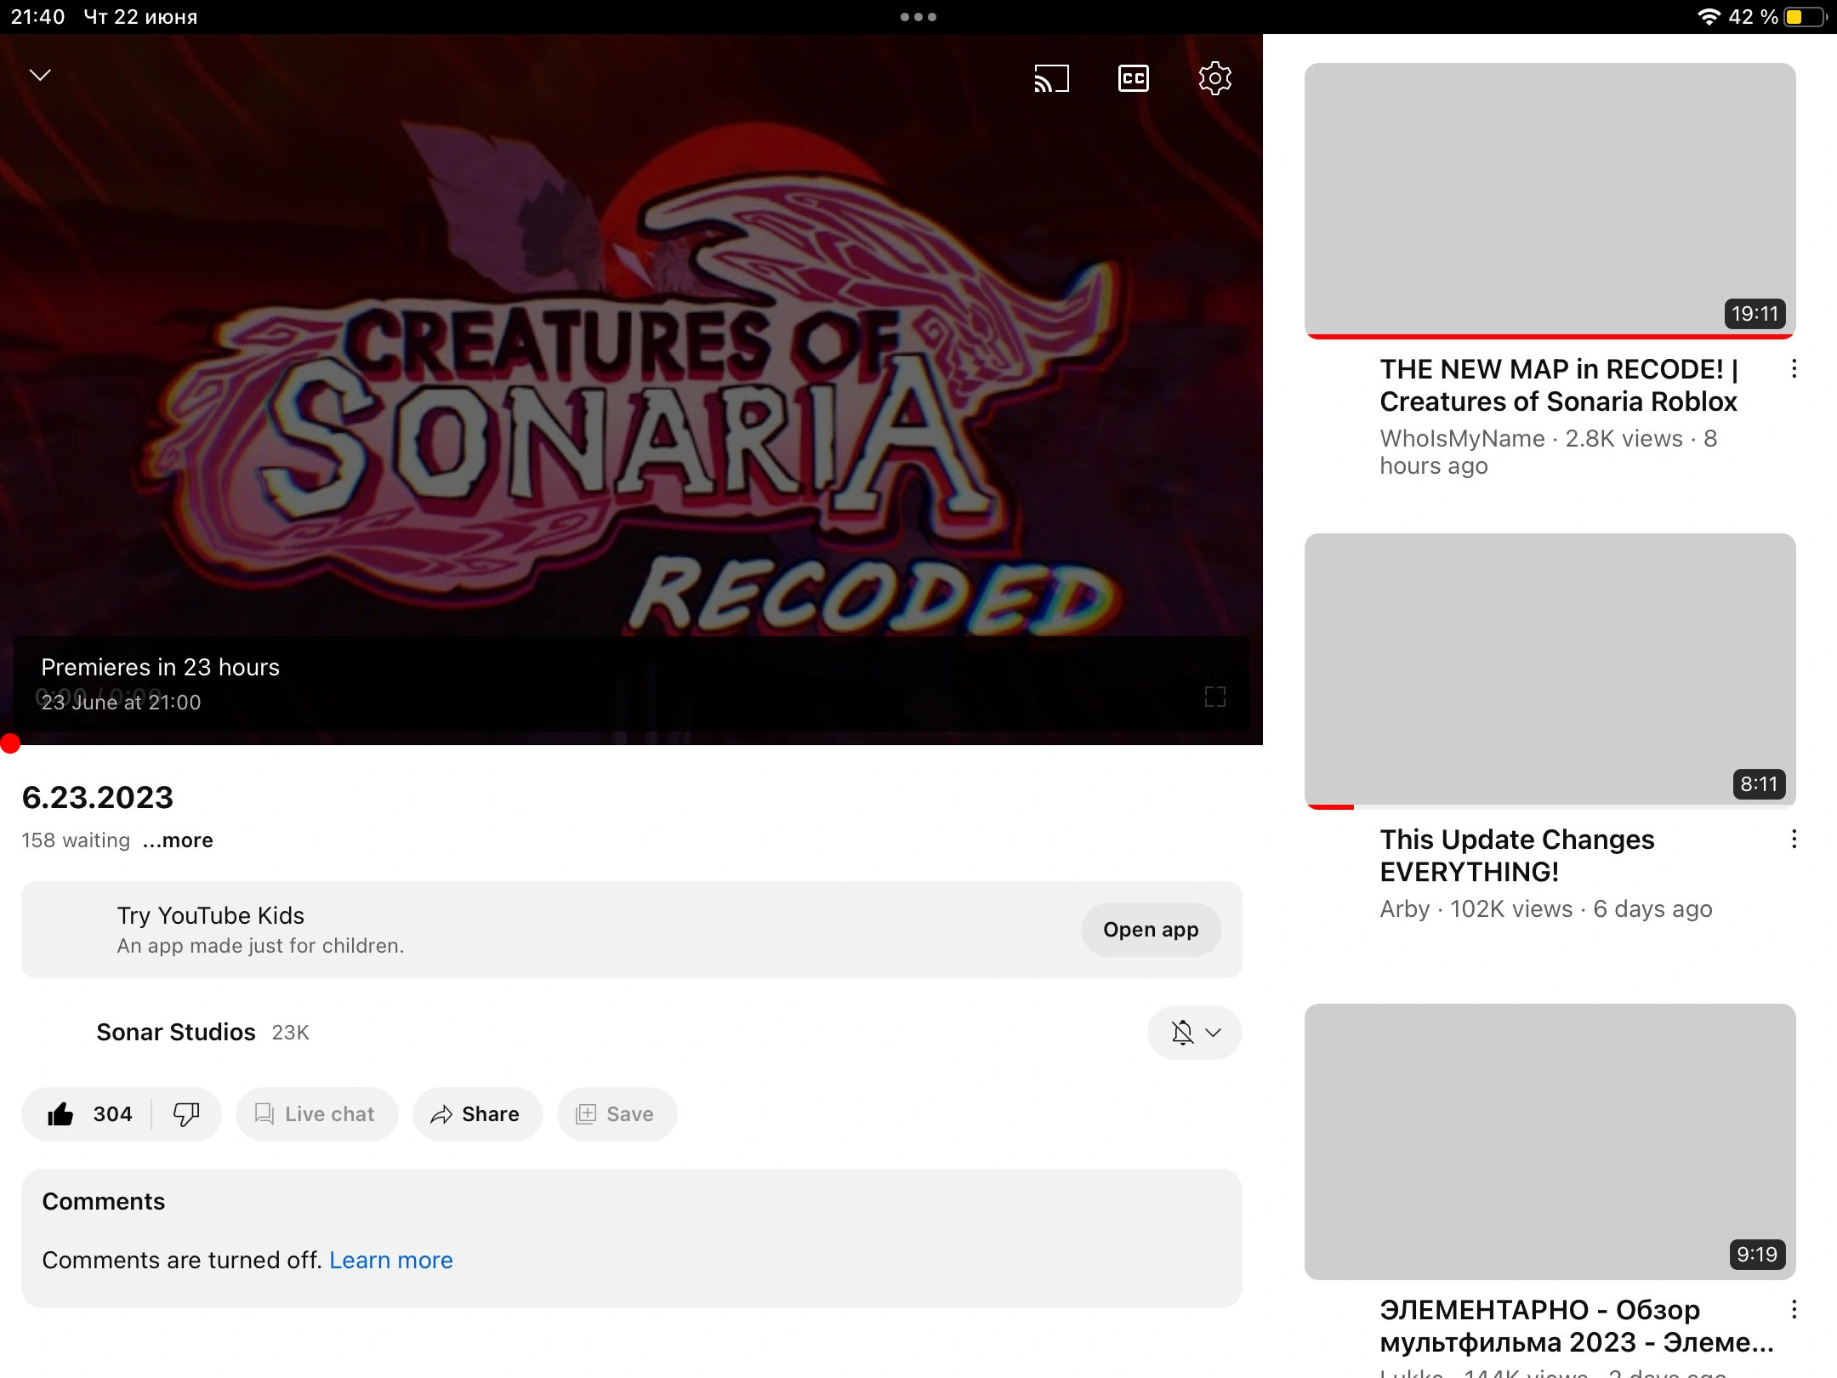Collapse the video player with down chevron
Viewport: 1837px width, 1378px height.
(x=40, y=75)
